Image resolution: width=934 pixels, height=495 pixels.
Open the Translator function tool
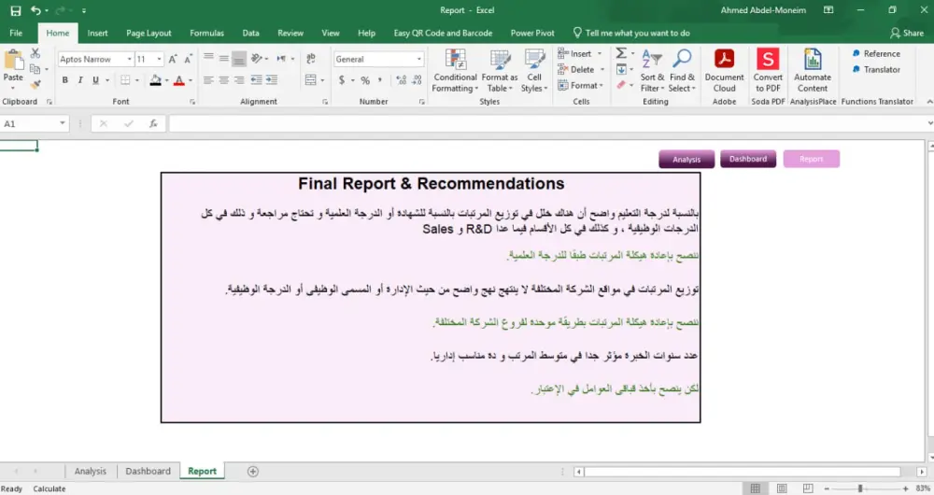coord(876,70)
